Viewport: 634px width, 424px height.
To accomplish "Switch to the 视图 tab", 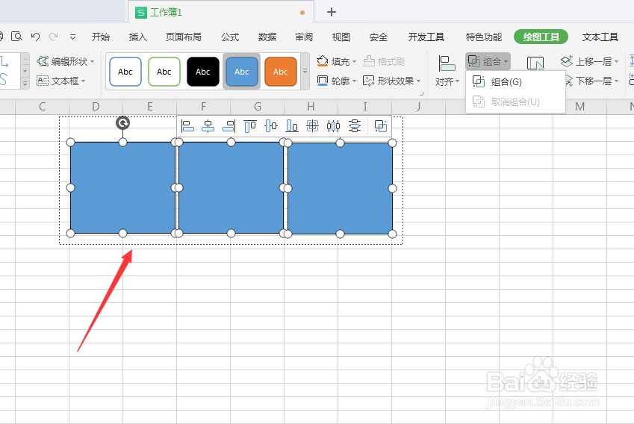I will pos(341,37).
